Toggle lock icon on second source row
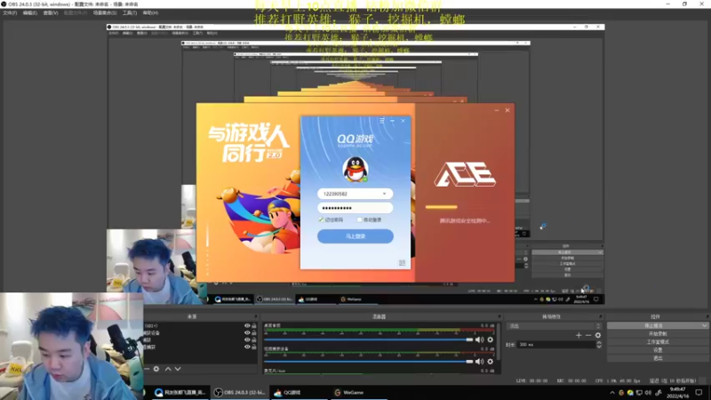This screenshot has height=400, width=711. click(x=254, y=332)
